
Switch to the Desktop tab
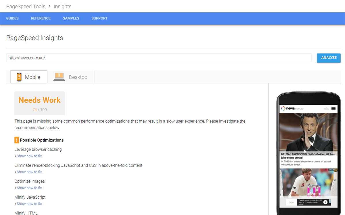point(71,77)
